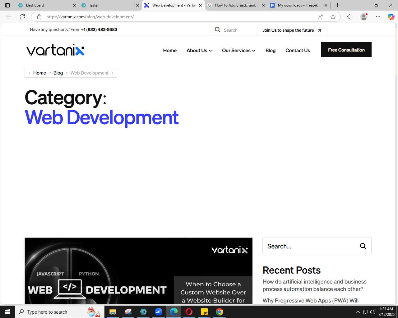Click the Recent Posts heading
The height and width of the screenshot is (318, 398).
(291, 270)
